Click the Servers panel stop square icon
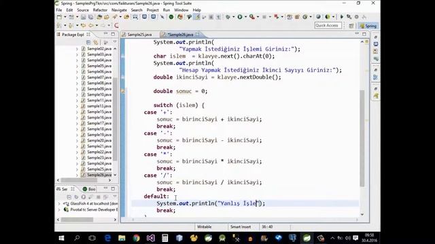435x244 pixels. [98, 197]
